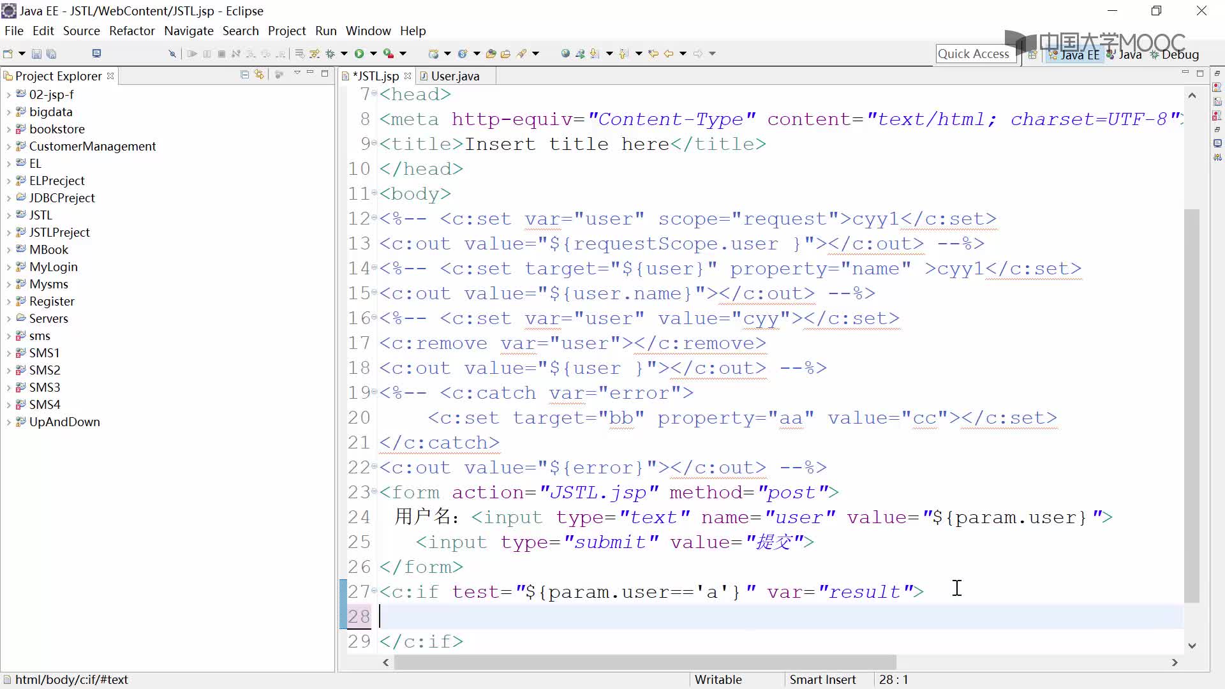Switch to the User.java editor tab

click(455, 76)
